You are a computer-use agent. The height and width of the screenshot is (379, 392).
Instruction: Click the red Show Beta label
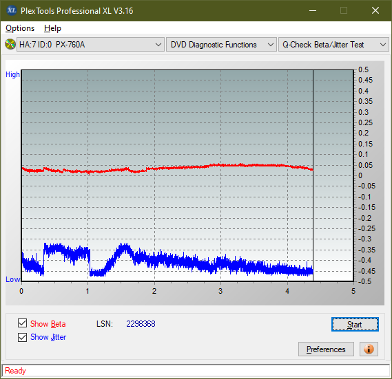click(48, 324)
